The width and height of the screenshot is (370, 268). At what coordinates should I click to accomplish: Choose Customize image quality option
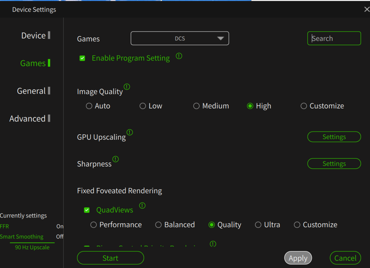pos(304,106)
